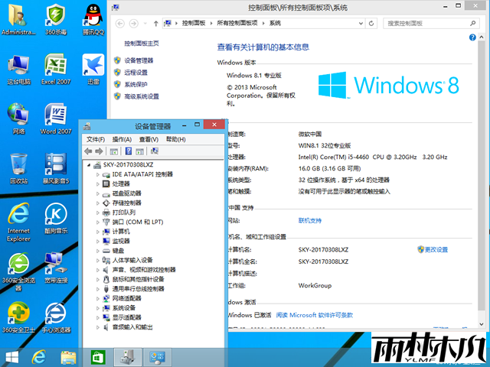Click the 联机支持 website link
The height and width of the screenshot is (367, 490).
point(309,221)
